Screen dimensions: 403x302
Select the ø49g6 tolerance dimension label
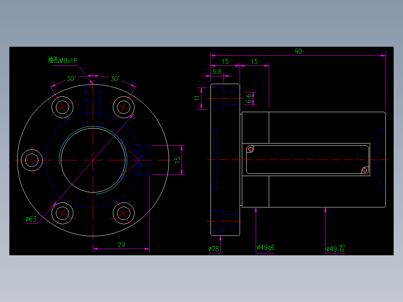coord(265,247)
